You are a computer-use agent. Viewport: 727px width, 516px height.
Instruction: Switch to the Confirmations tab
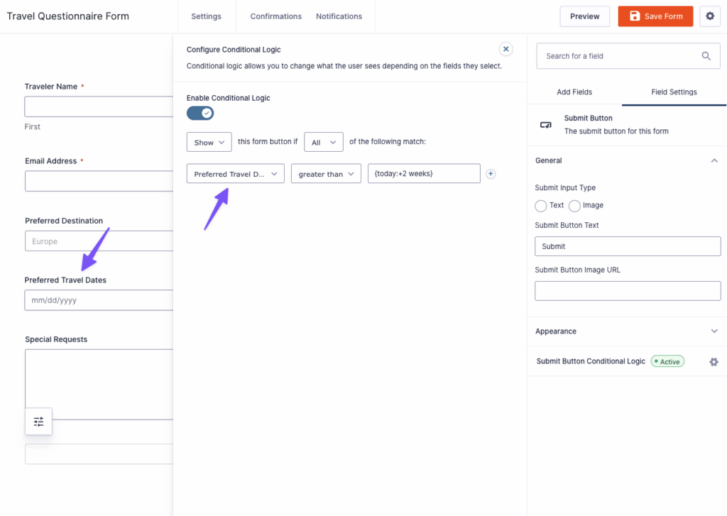[275, 16]
